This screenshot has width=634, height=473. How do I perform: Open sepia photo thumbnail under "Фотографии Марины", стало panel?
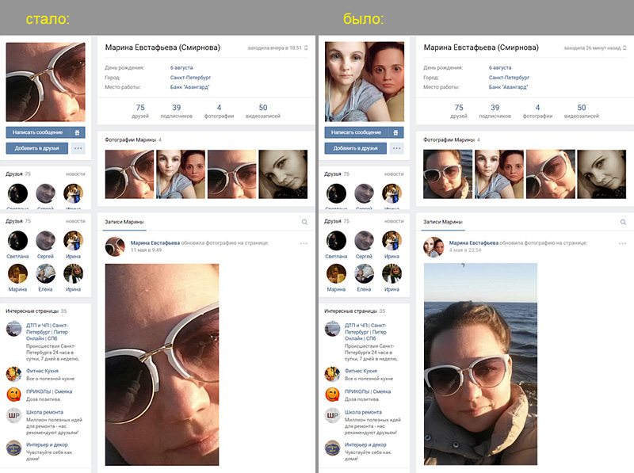283,174
